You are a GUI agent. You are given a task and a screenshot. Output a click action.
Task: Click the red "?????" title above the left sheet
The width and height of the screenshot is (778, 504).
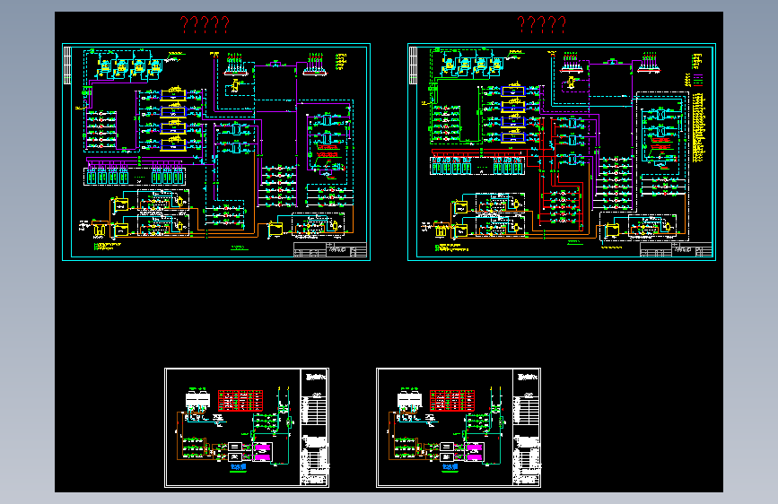pos(205,25)
